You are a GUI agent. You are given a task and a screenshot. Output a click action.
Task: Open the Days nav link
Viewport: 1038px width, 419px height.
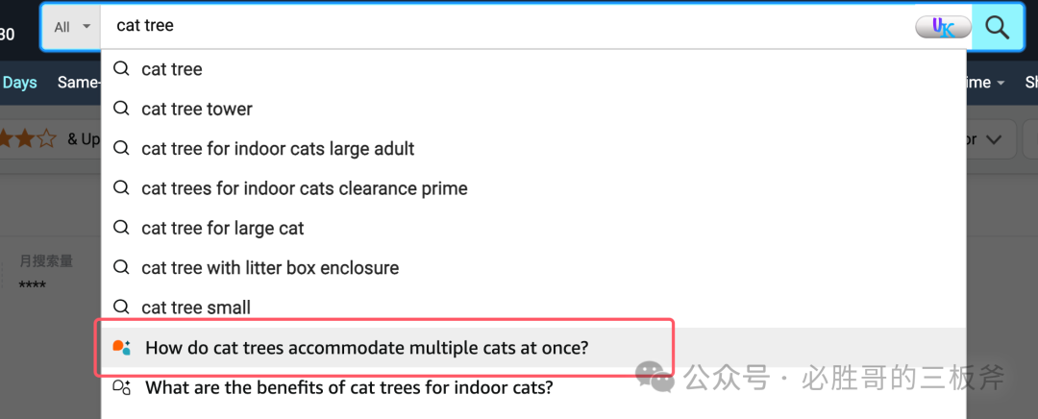pos(19,82)
